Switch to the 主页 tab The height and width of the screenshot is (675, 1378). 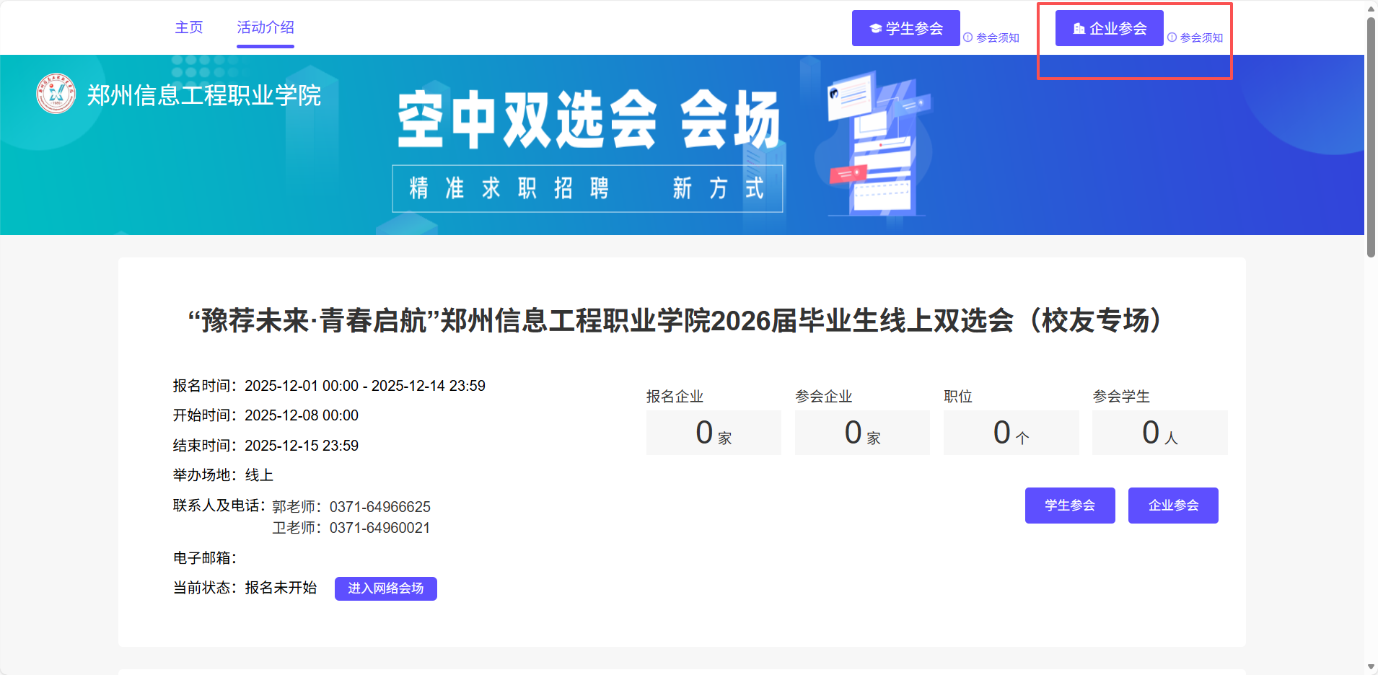[189, 27]
